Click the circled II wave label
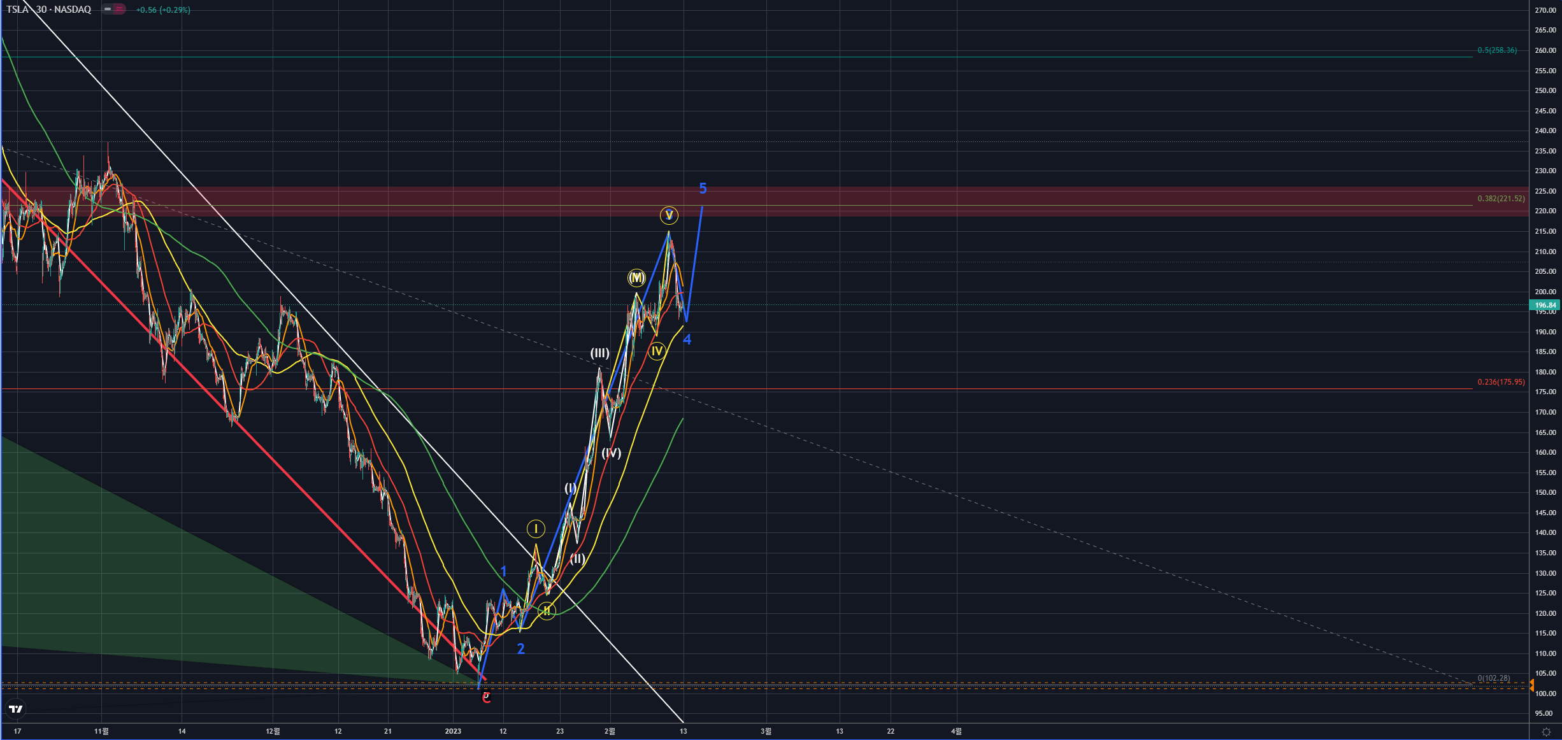 (x=547, y=611)
